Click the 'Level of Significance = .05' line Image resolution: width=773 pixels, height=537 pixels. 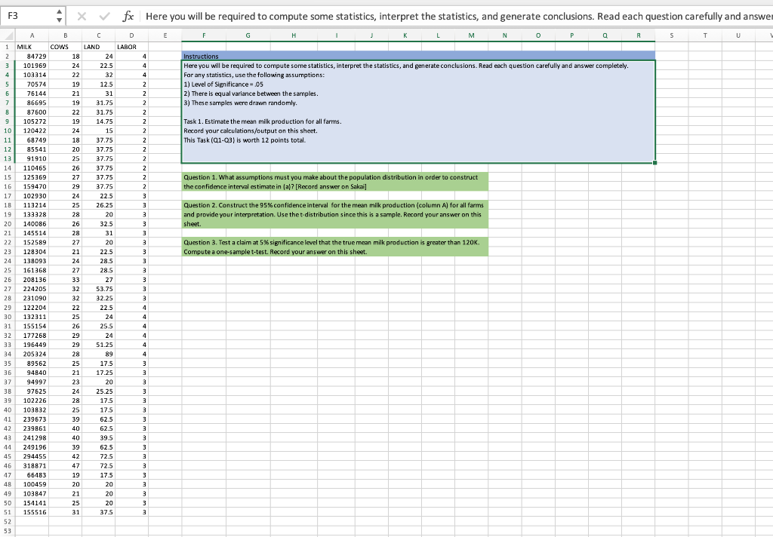pyautogui.click(x=223, y=84)
